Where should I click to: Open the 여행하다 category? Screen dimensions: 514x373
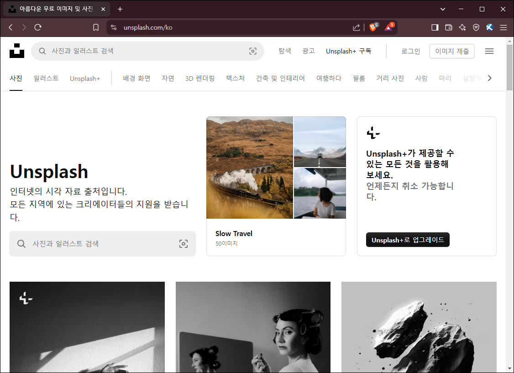click(329, 79)
